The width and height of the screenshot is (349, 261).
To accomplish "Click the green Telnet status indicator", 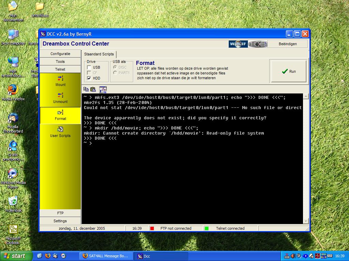I will 207,228.
